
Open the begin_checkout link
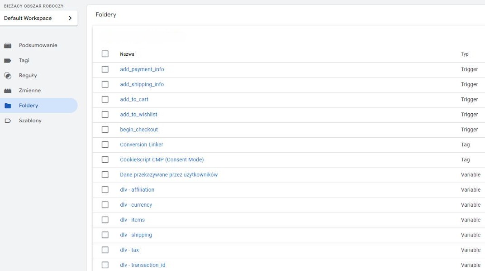coord(139,130)
